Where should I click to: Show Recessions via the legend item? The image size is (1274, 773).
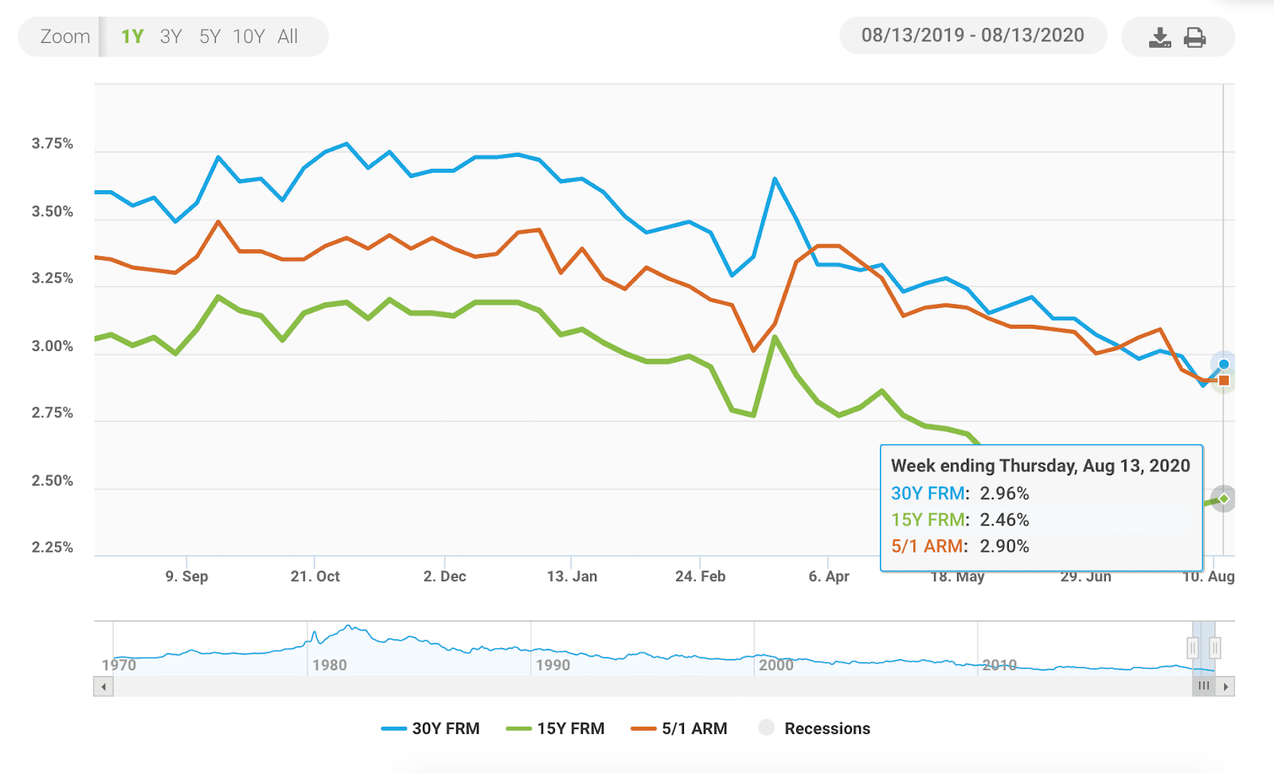click(x=815, y=728)
